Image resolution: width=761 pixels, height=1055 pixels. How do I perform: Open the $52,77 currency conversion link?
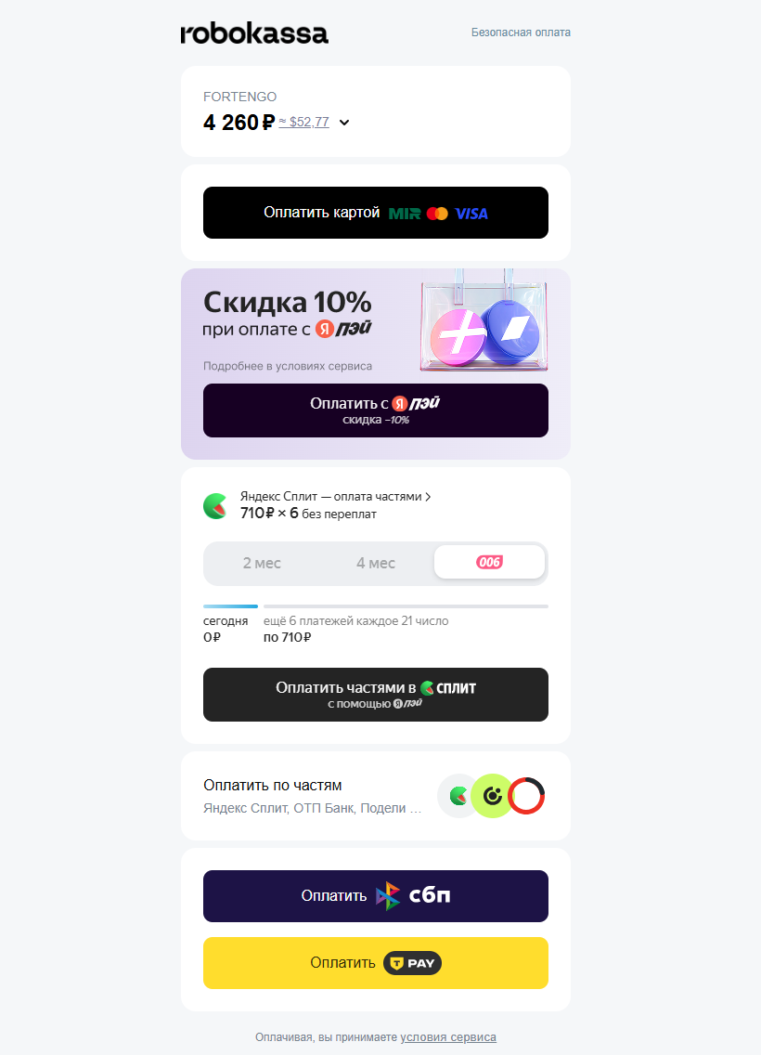tap(303, 122)
